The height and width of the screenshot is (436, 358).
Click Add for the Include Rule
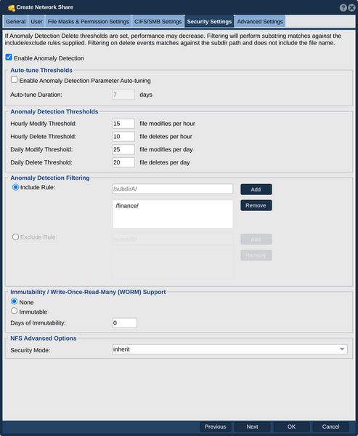coord(256,189)
